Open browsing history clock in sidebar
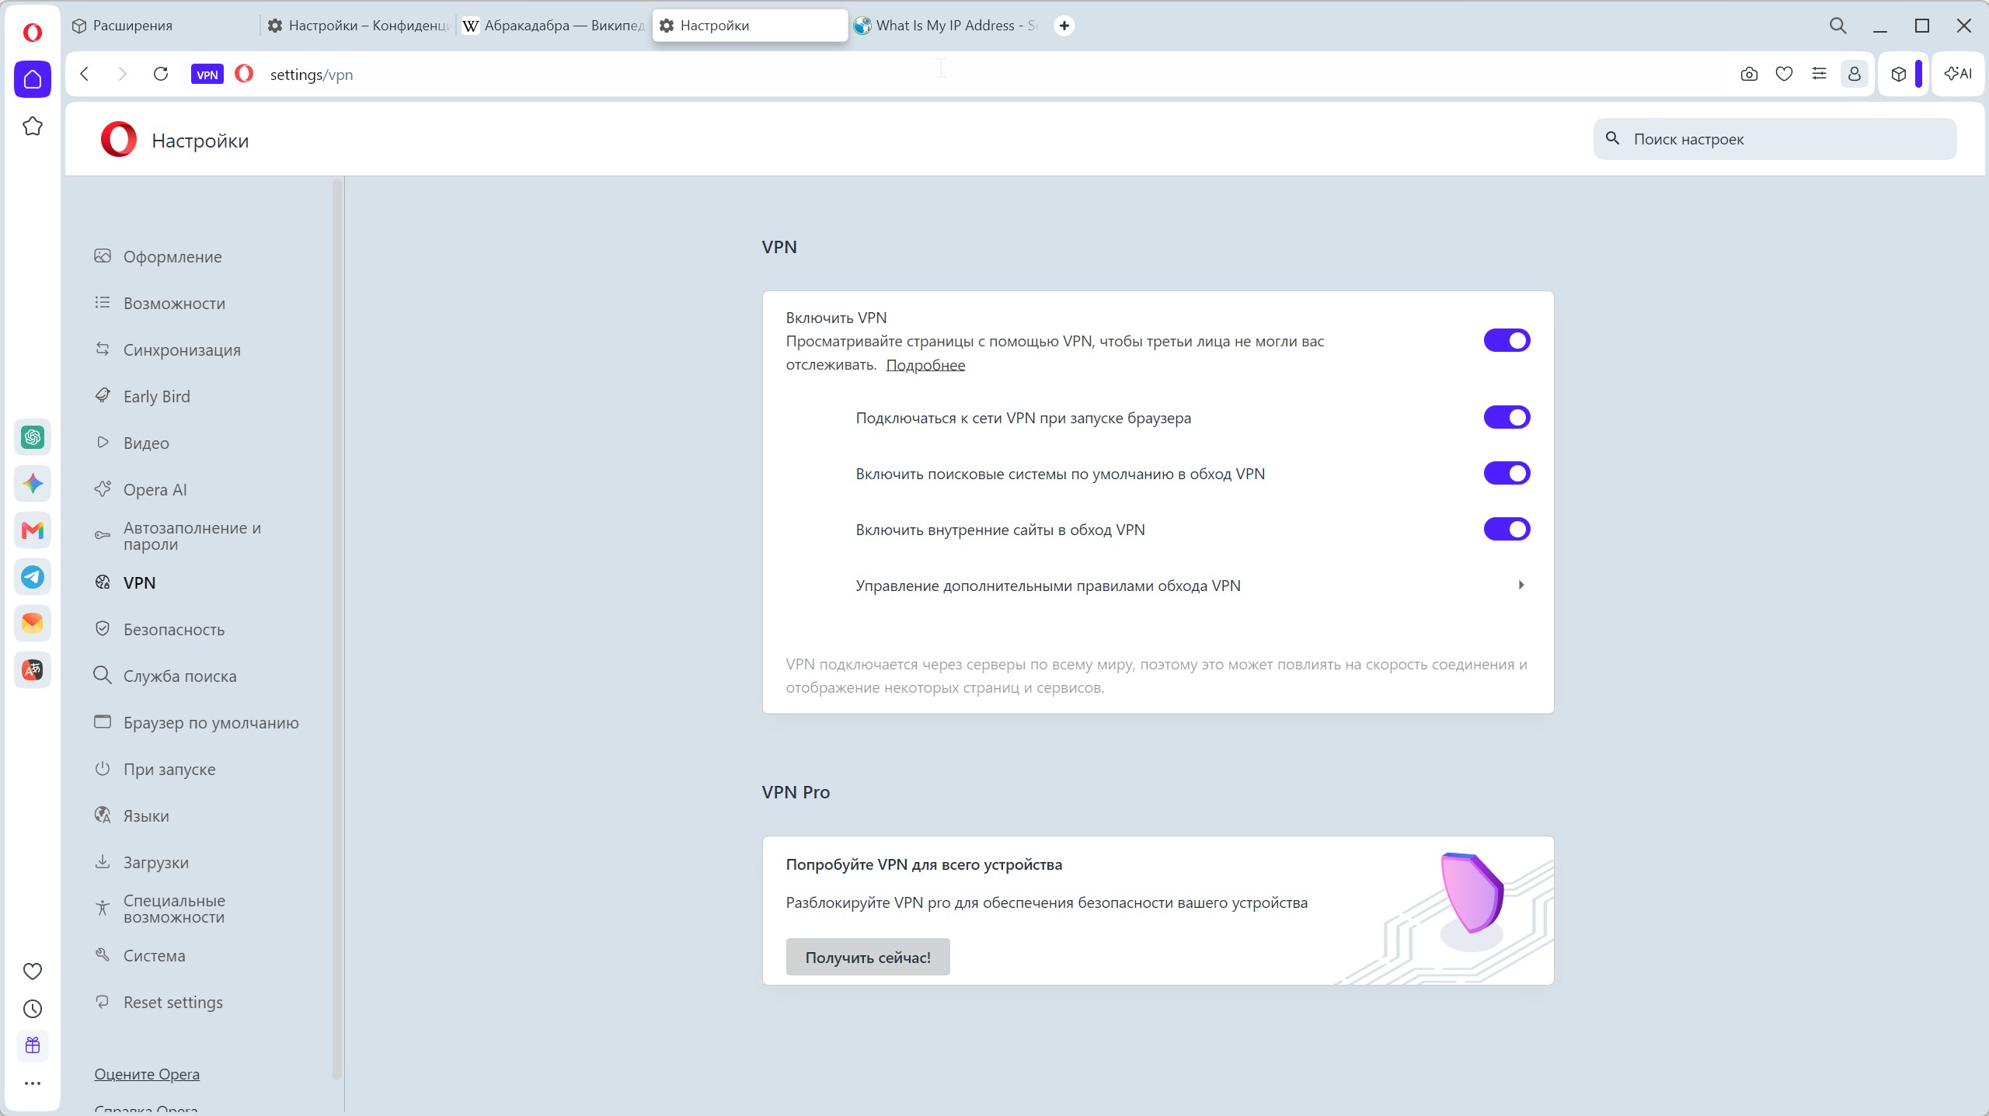 point(33,1009)
